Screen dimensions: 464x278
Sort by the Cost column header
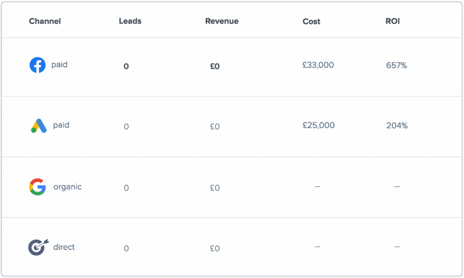click(x=311, y=21)
